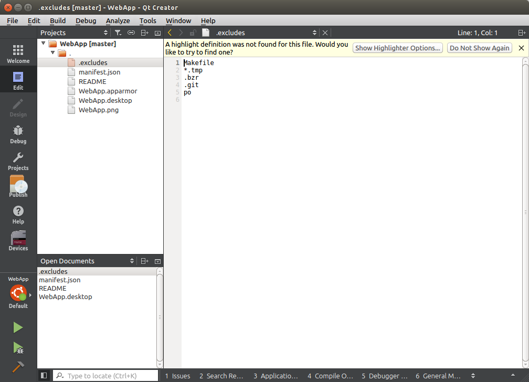Open the Help menu in menu bar
The height and width of the screenshot is (382, 529).
(208, 20)
